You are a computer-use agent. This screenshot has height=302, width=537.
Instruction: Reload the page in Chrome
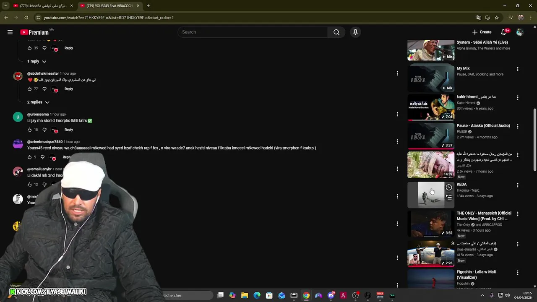26,18
